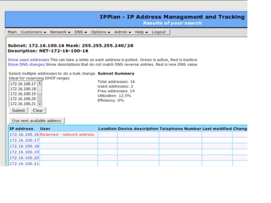Viewport: 271px width, 203px height.
Task: Click Use next available address button
Action: coord(37,121)
